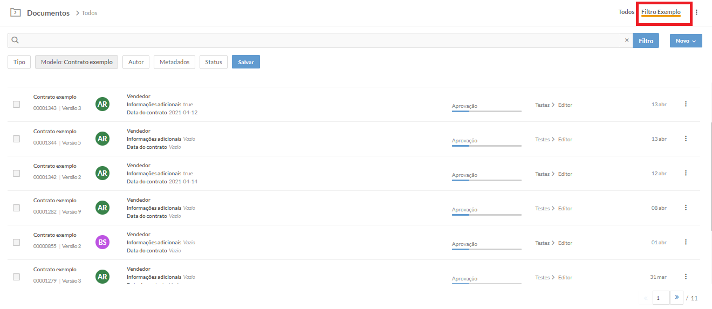The width and height of the screenshot is (712, 309).
Task: Open options menu for document 00001282
Action: [x=686, y=208]
